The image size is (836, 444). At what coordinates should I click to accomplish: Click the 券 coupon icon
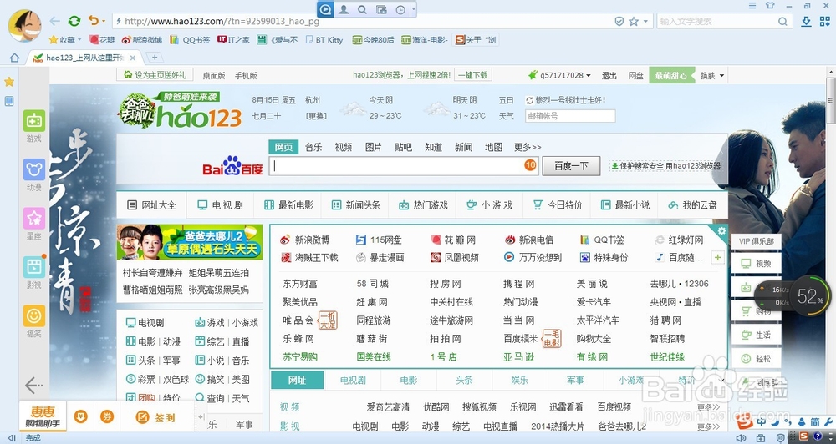[x=107, y=416]
